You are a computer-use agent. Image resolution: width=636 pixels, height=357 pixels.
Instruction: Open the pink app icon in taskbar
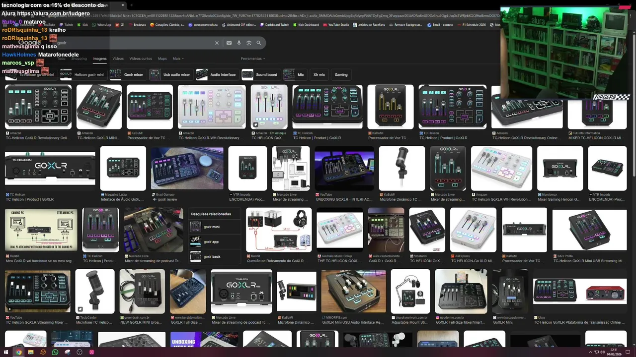[91, 352]
